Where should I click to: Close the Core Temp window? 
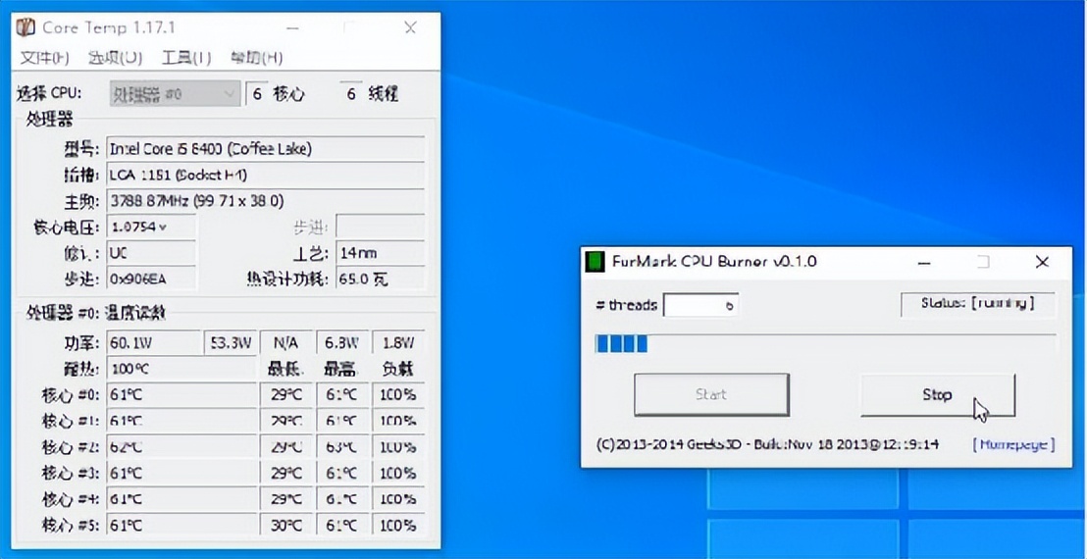[410, 27]
